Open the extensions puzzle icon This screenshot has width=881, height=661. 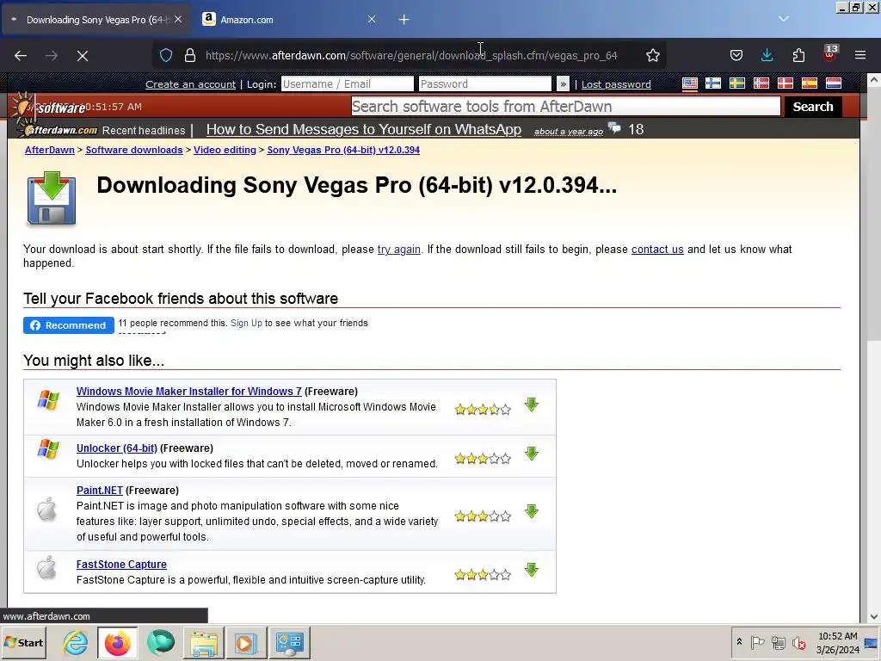(798, 55)
